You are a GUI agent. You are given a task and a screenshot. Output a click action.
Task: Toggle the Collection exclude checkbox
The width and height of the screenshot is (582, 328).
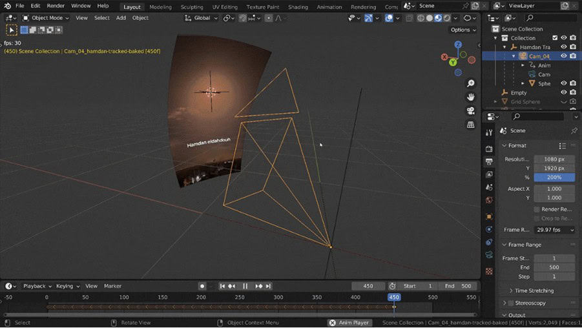pyautogui.click(x=555, y=38)
